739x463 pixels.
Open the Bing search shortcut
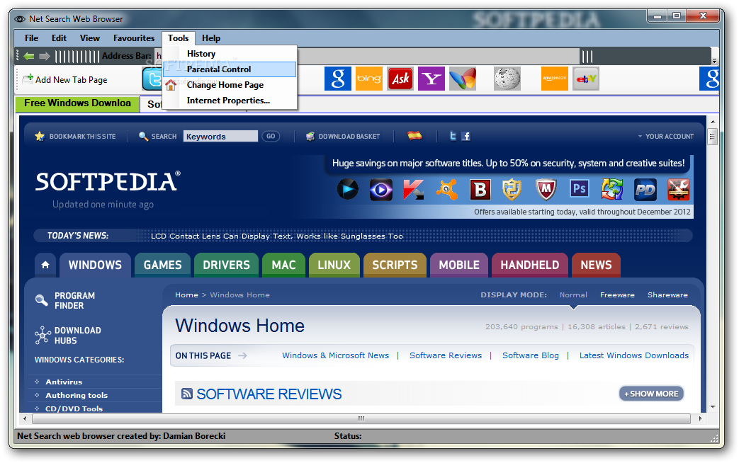coord(369,79)
